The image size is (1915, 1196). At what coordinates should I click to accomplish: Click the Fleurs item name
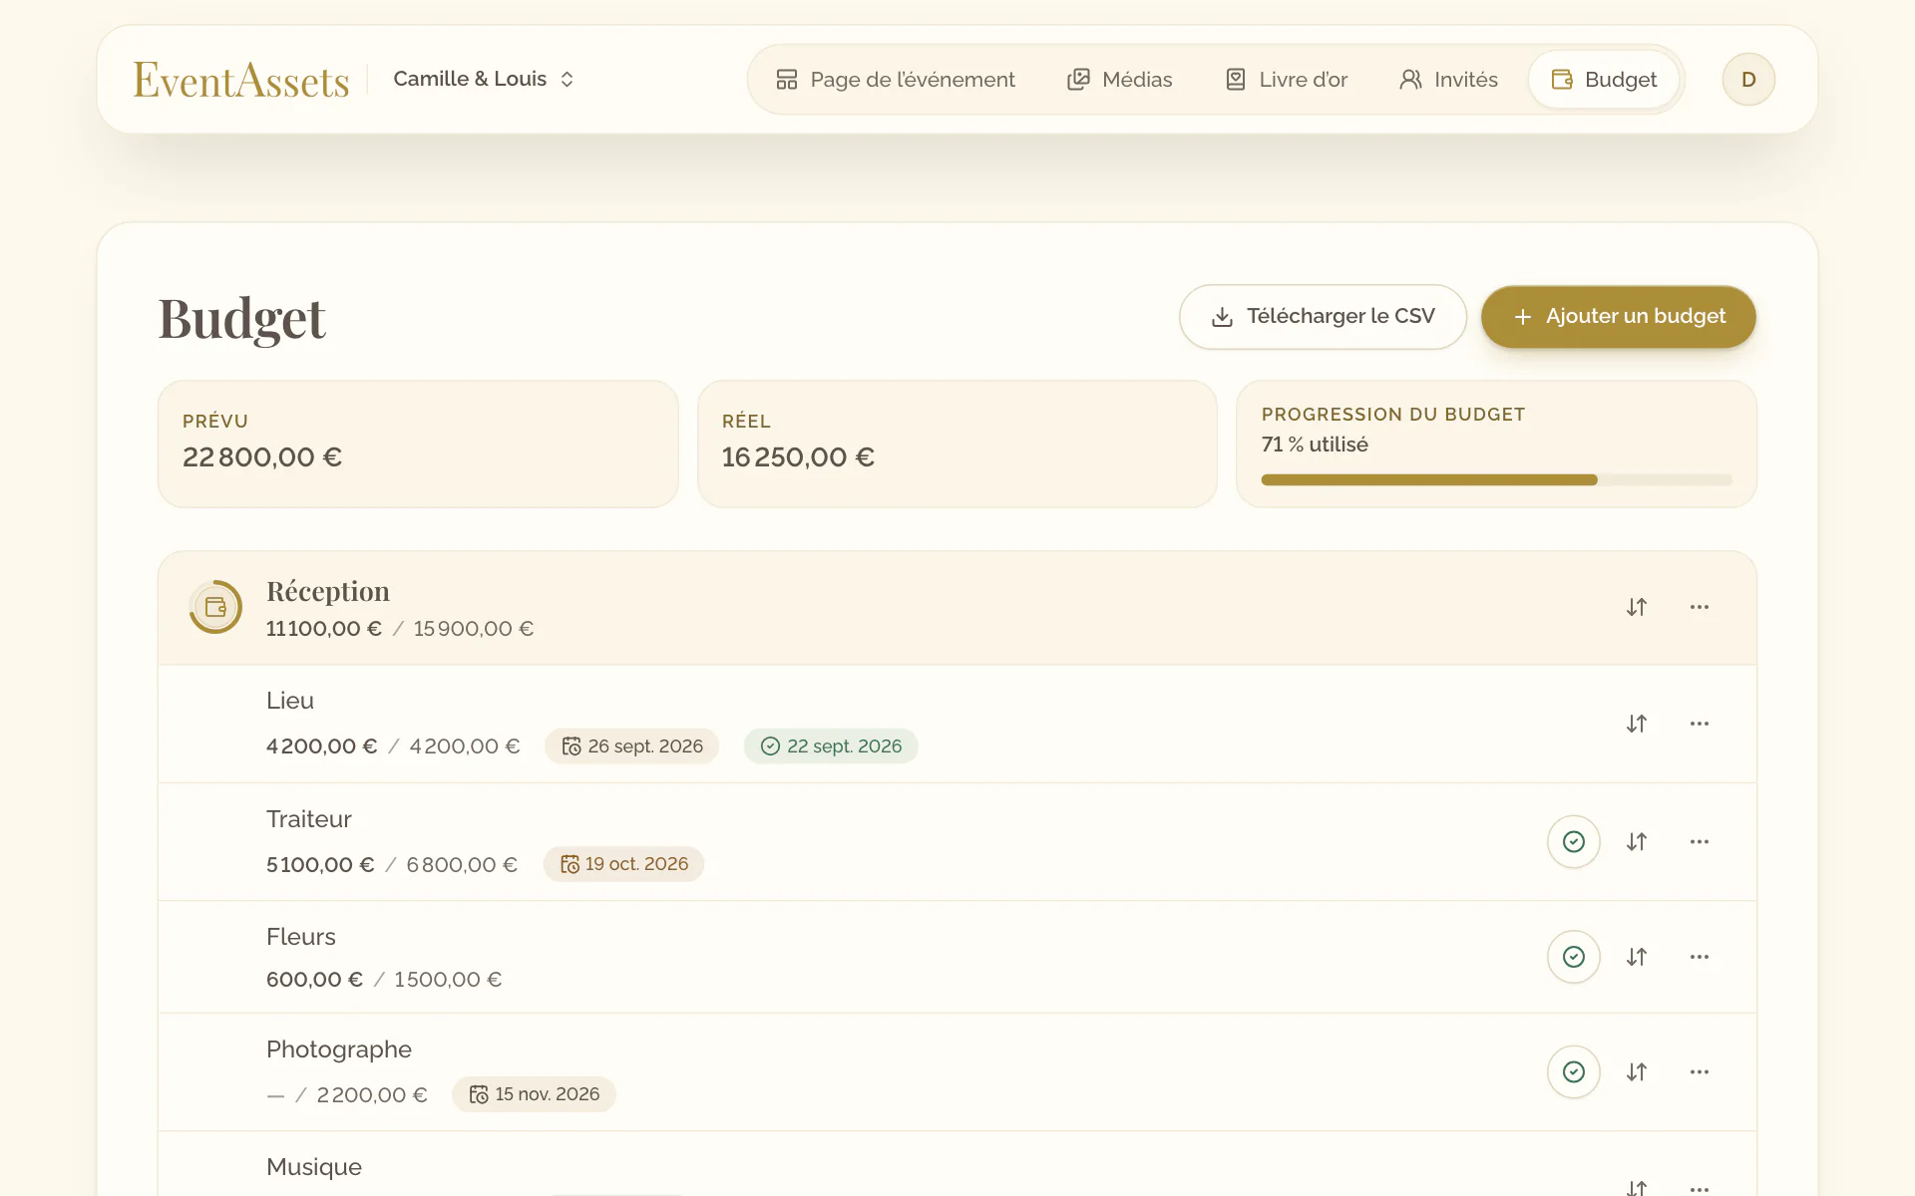301,937
